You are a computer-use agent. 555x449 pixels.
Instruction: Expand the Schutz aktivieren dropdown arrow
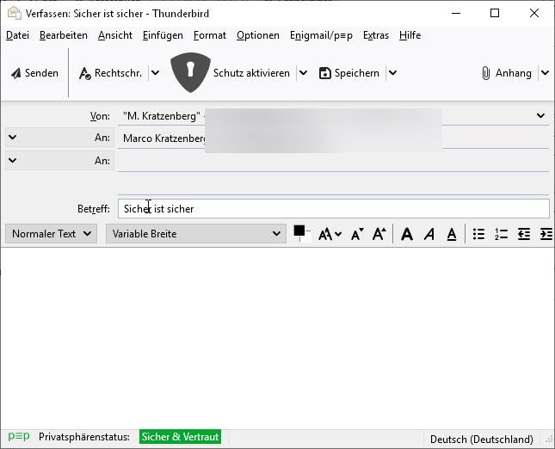303,73
